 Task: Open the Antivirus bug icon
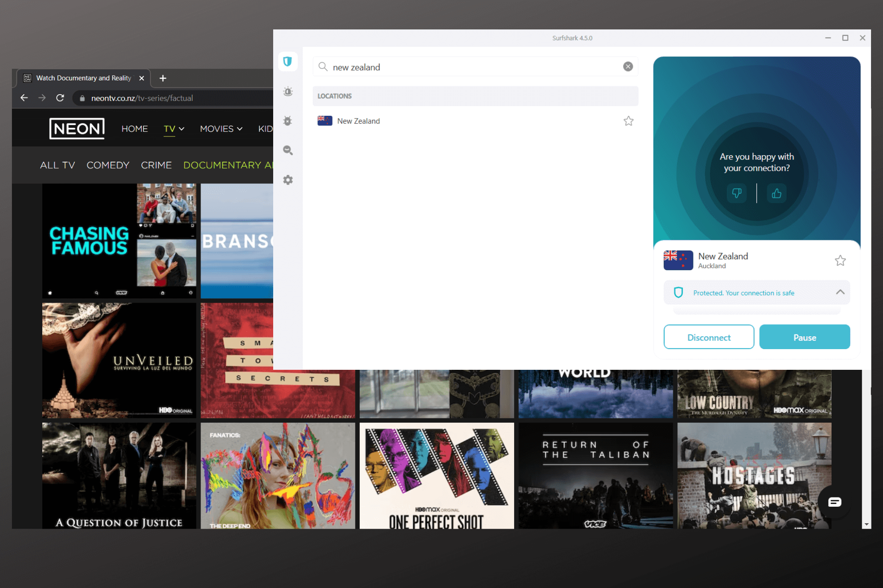(x=288, y=121)
